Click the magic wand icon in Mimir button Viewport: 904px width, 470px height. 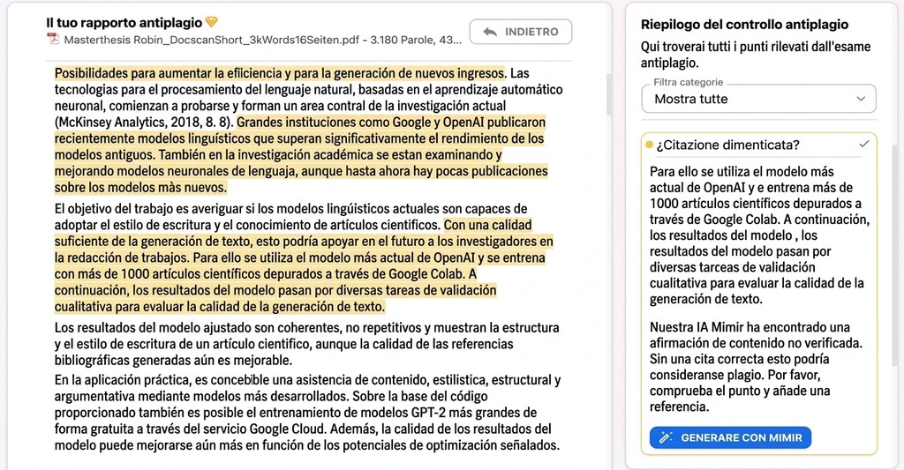tap(666, 437)
